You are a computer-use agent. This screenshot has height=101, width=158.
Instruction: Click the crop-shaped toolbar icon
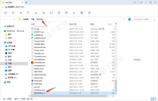[x=74, y=13]
